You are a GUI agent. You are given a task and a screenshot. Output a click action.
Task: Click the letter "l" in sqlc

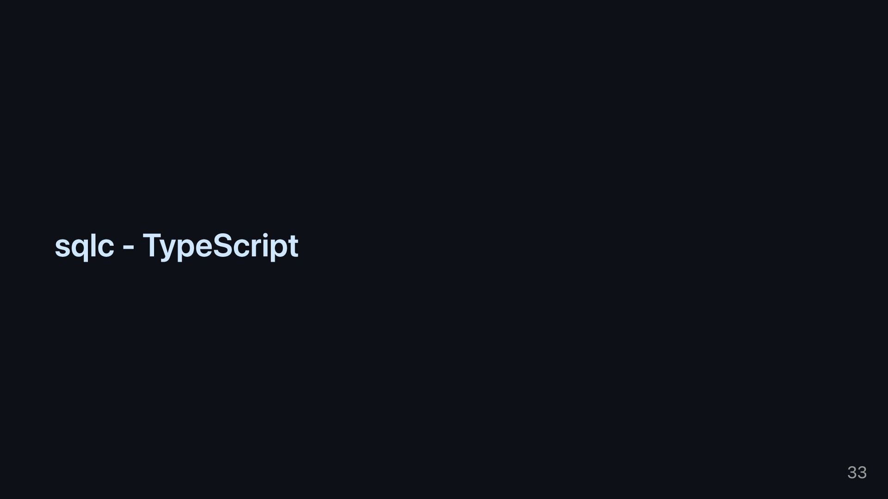93,245
